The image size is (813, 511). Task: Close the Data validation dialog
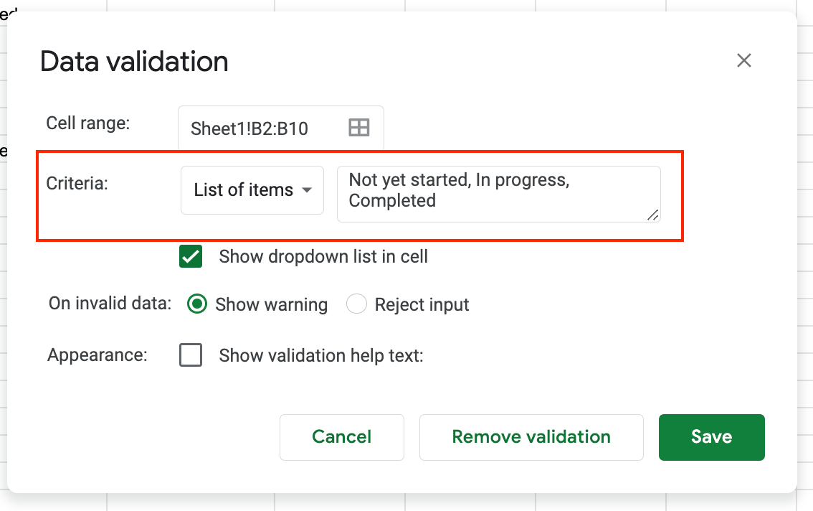tap(743, 60)
